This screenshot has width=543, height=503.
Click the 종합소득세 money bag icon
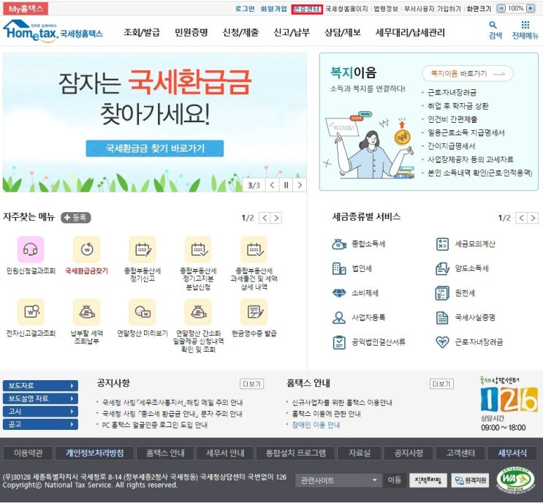pos(339,244)
